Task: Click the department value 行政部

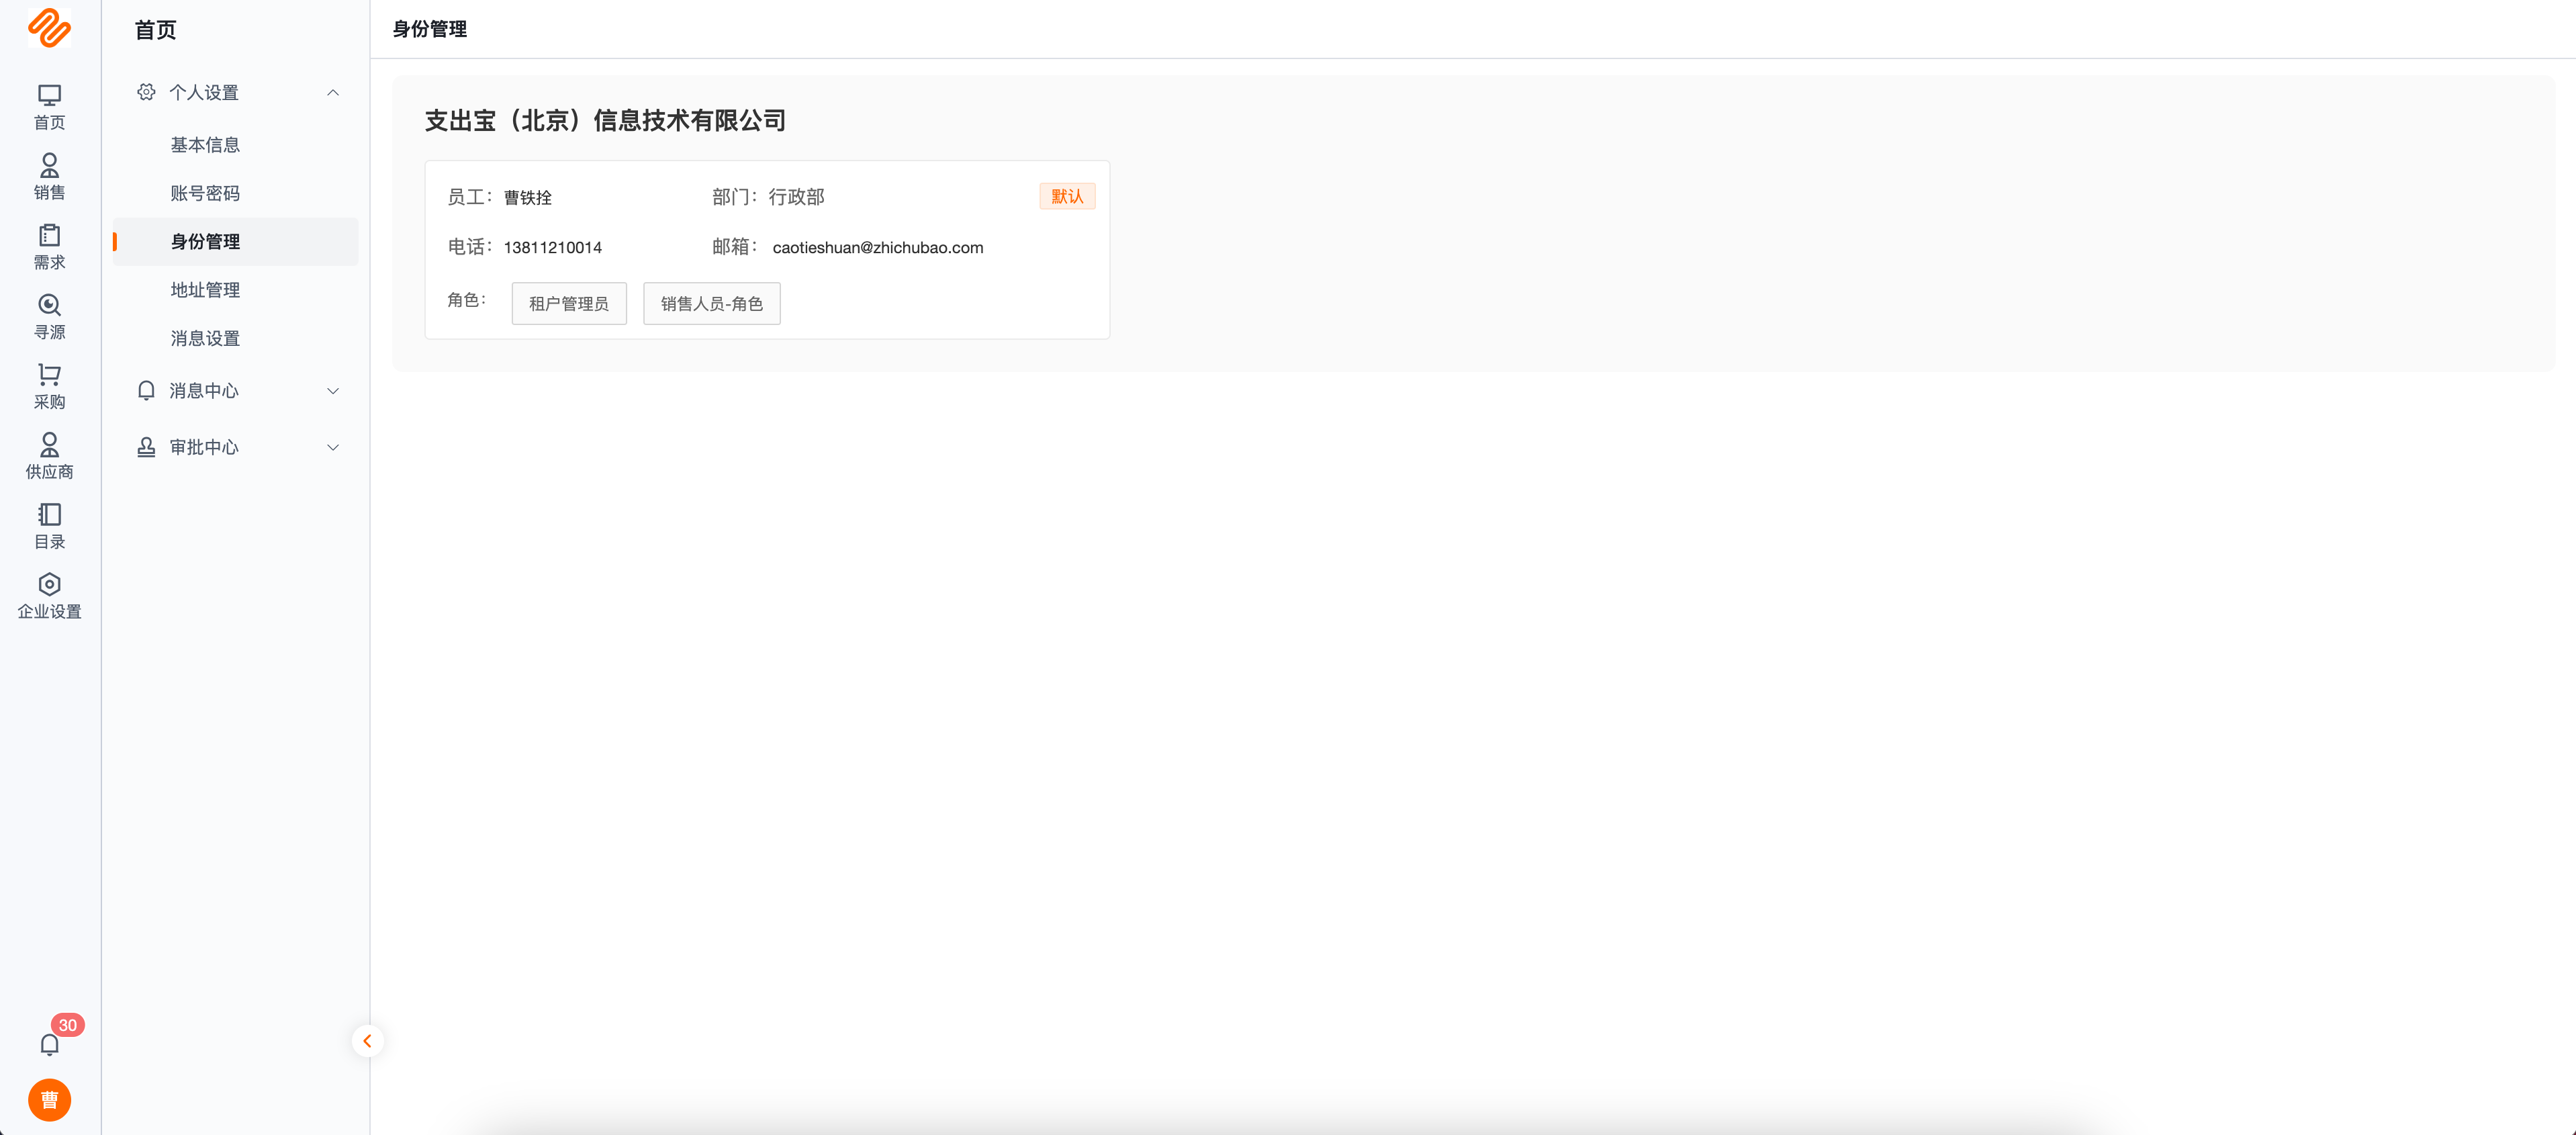Action: pos(797,197)
